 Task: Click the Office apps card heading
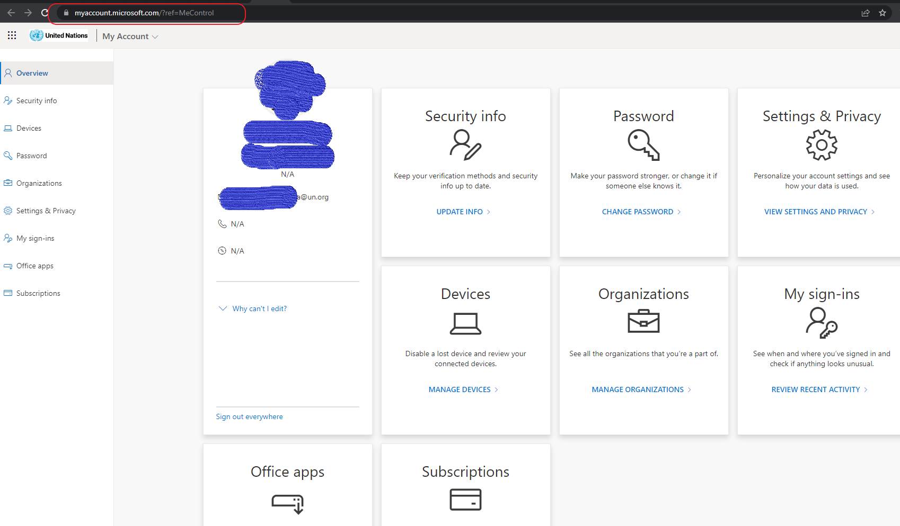coord(288,472)
